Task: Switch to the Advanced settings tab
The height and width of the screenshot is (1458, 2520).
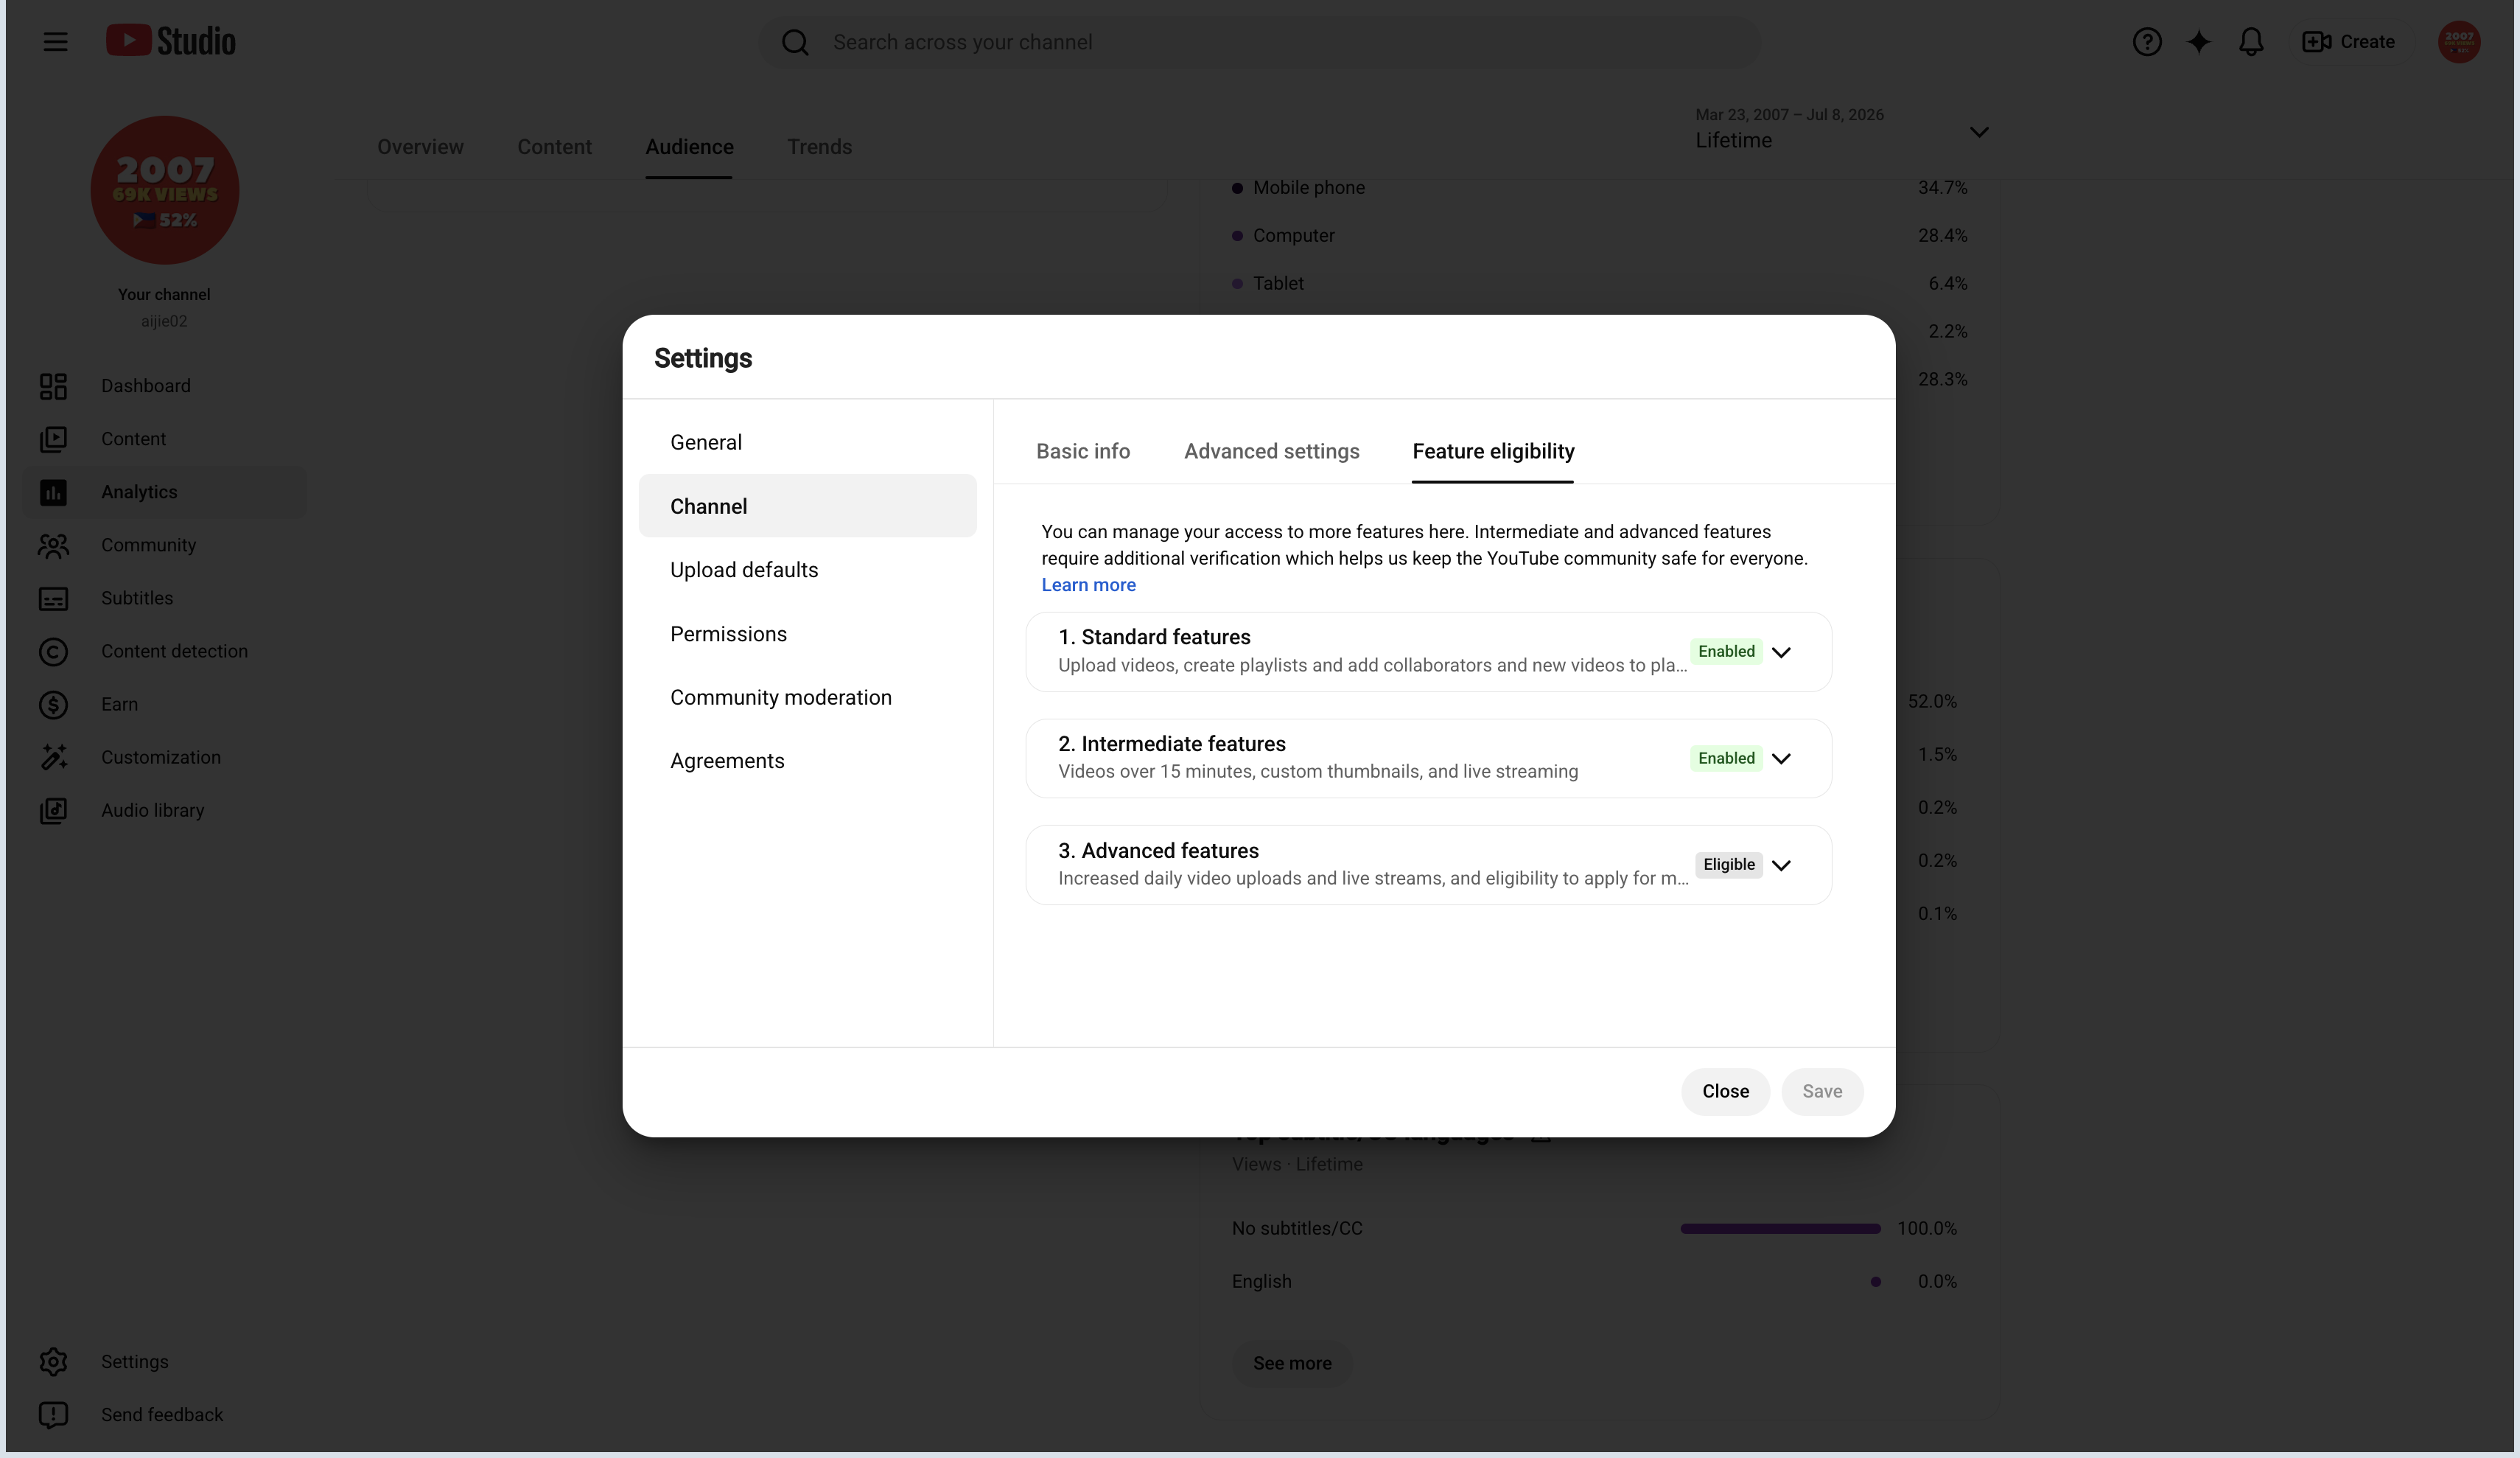Action: 1271,451
